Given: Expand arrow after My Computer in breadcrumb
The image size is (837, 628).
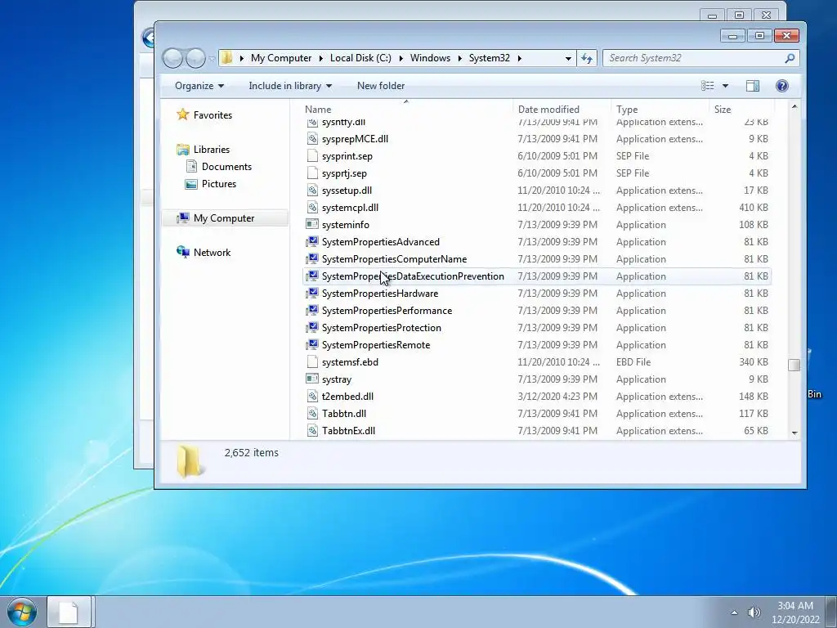Looking at the screenshot, I should 320,58.
